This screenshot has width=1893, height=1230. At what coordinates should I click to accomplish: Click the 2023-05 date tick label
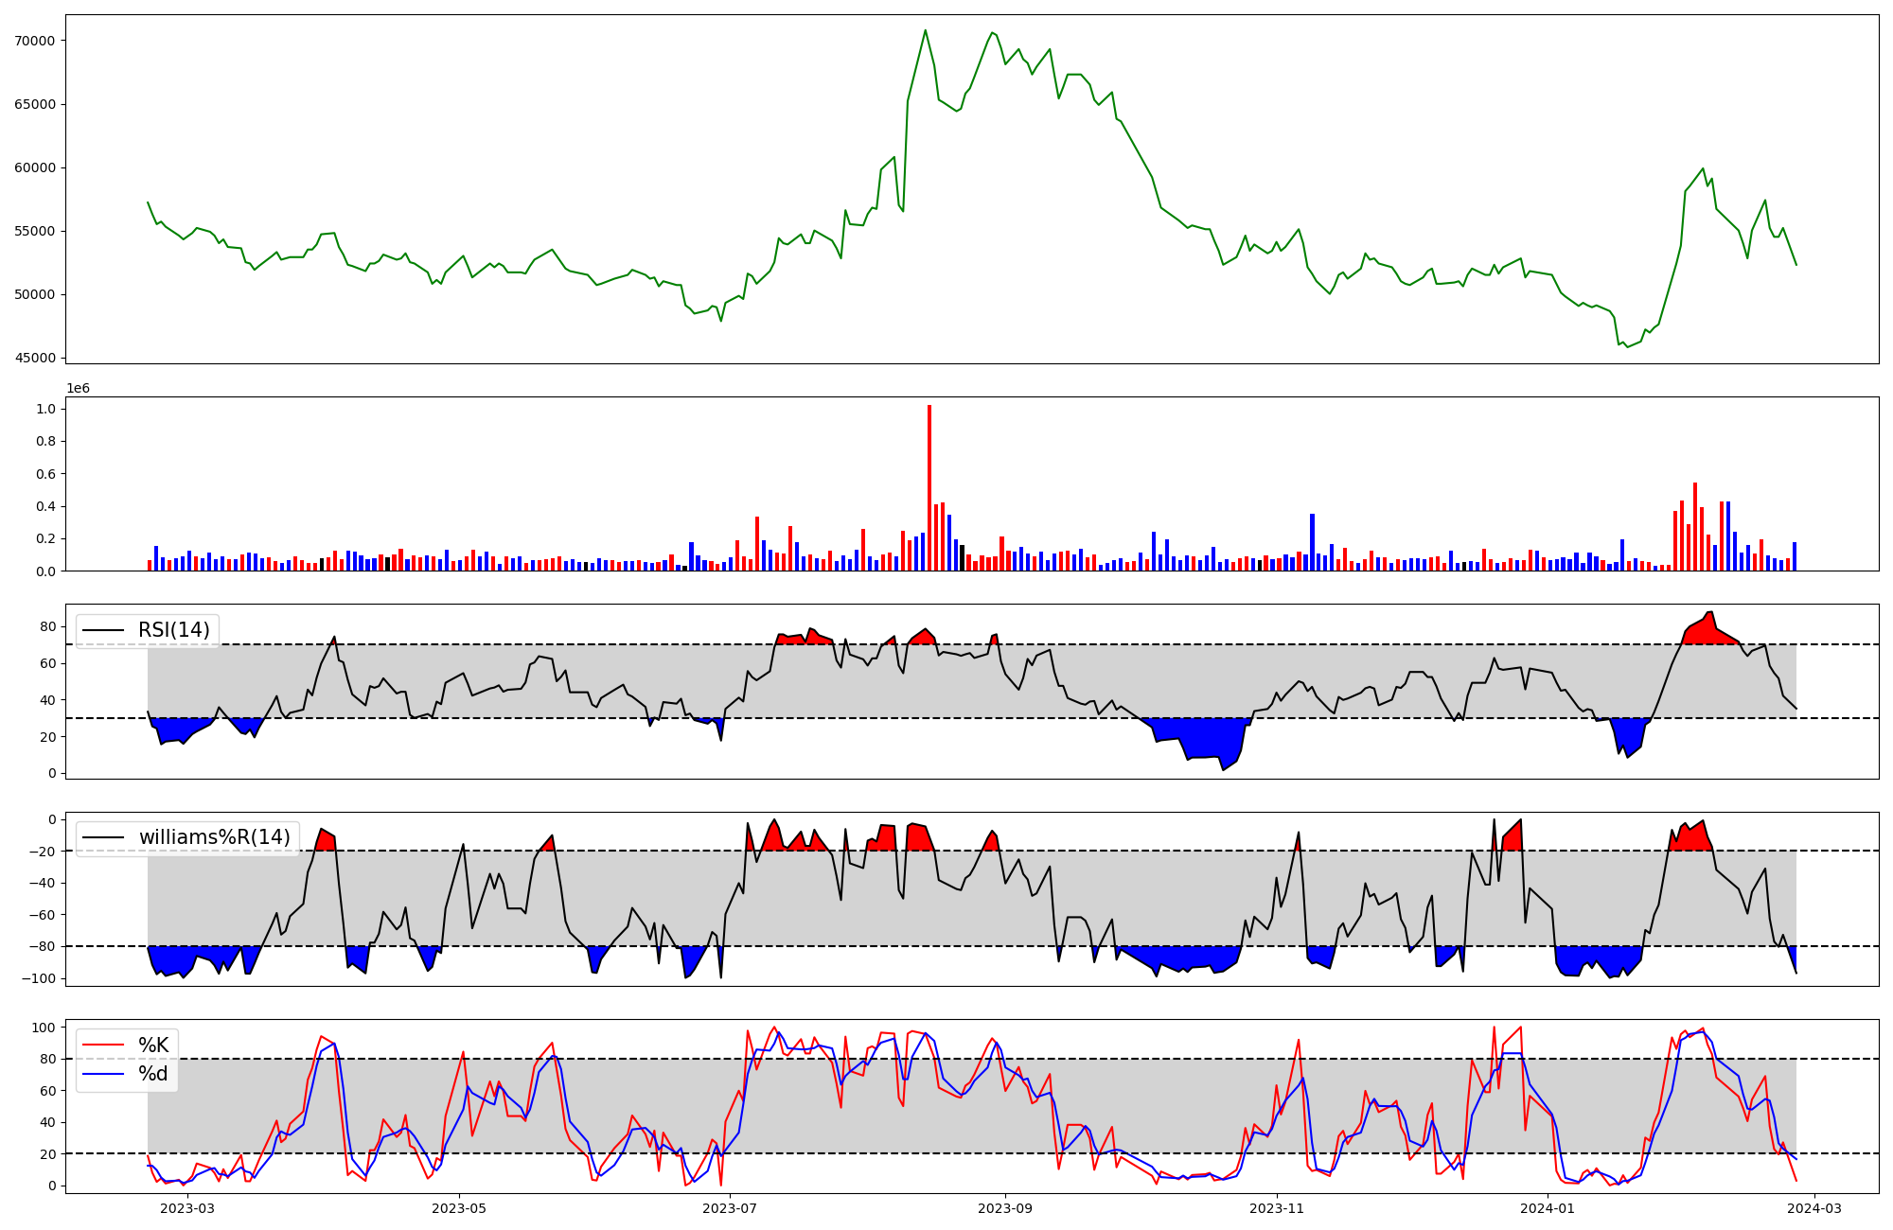[459, 1208]
